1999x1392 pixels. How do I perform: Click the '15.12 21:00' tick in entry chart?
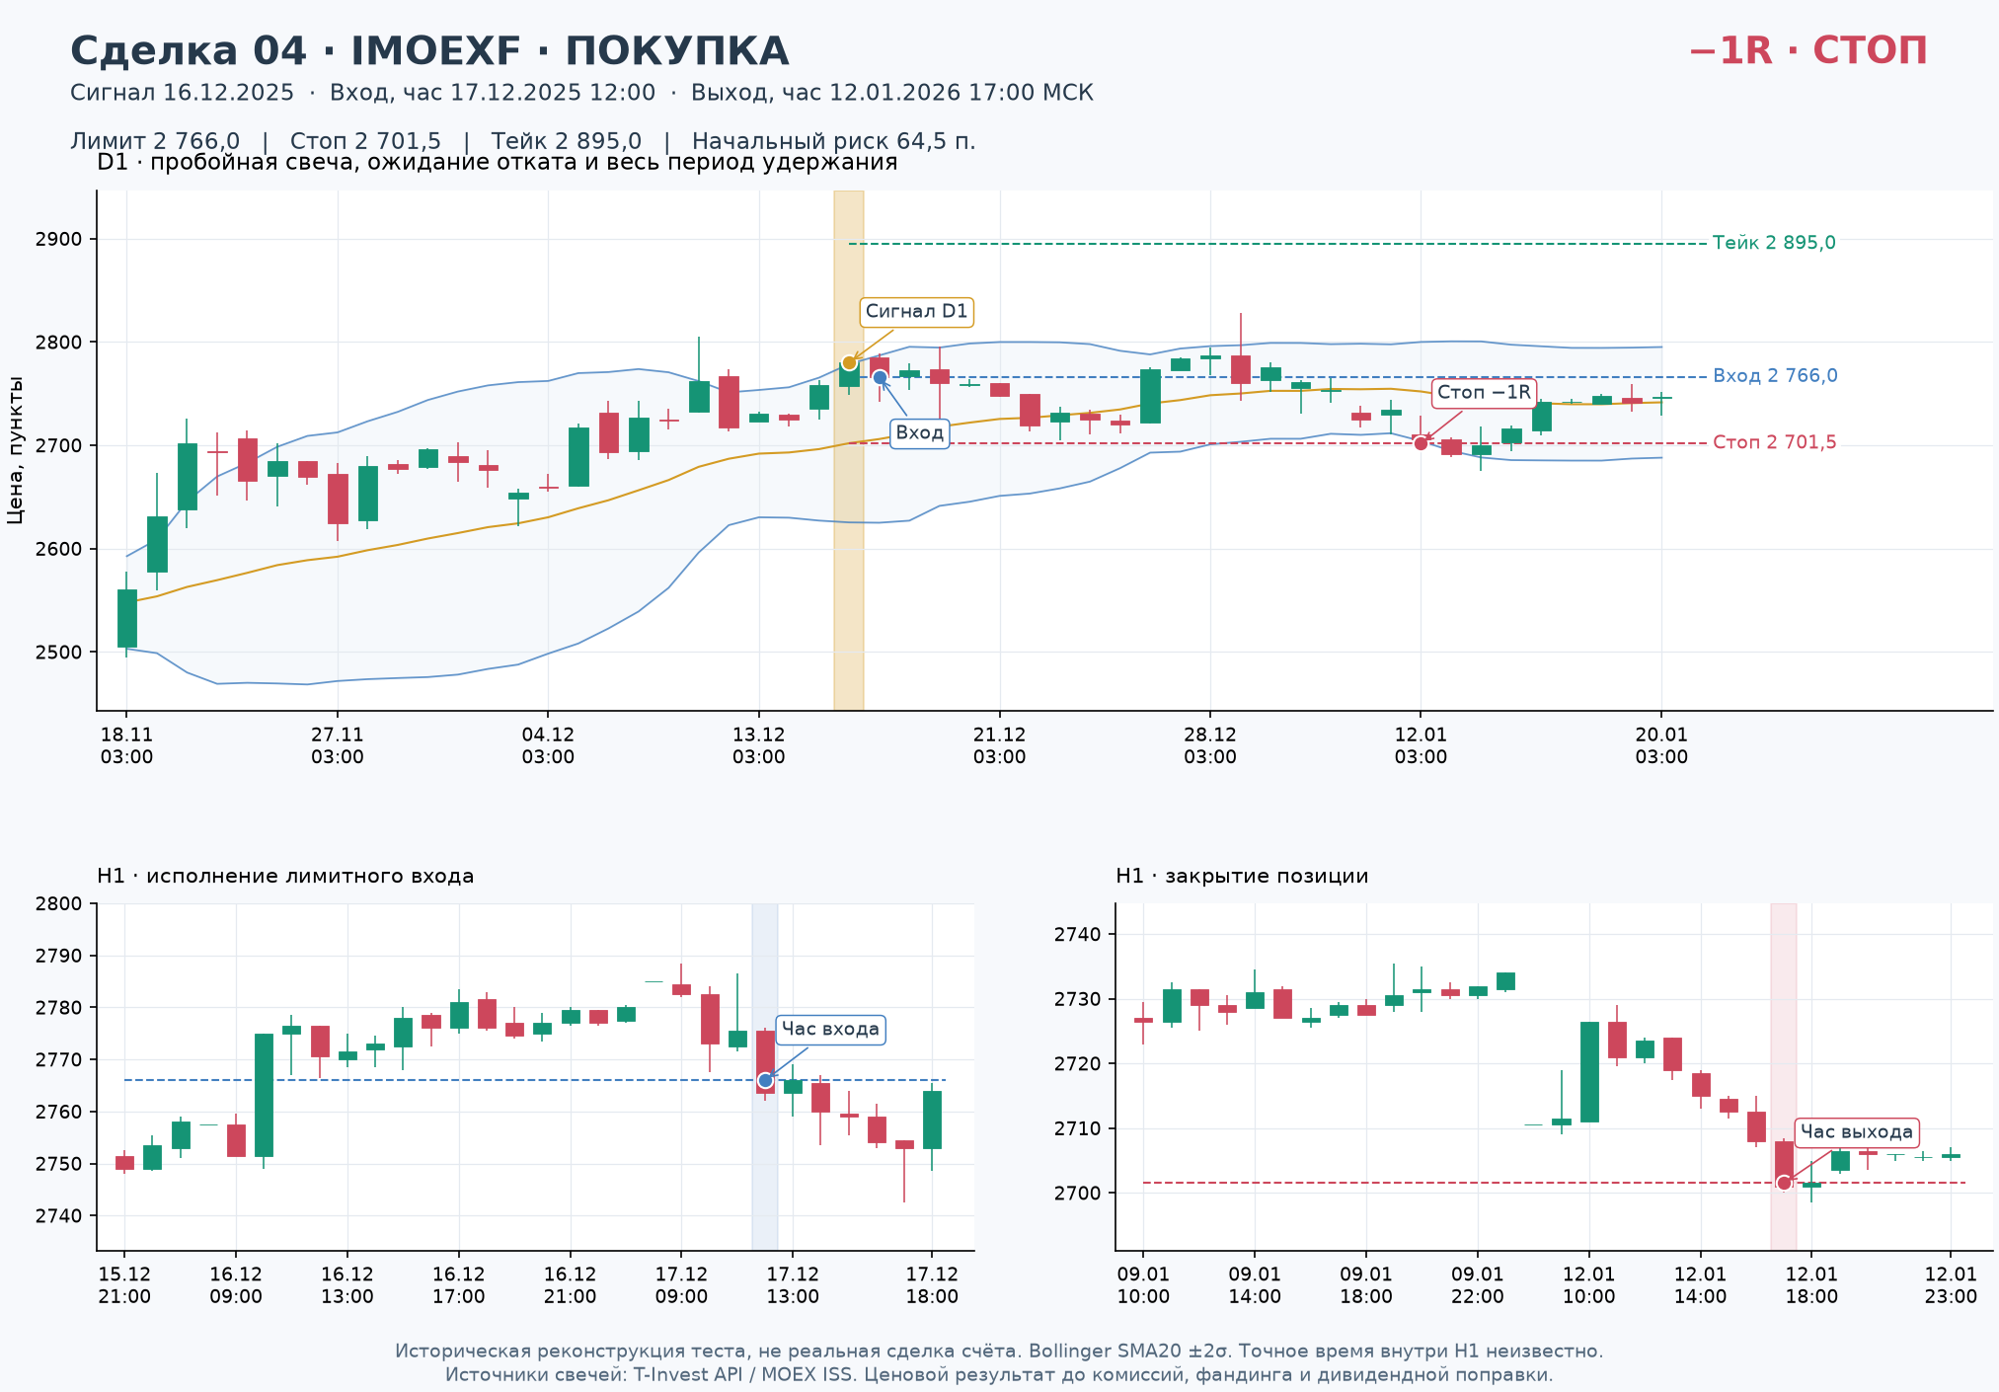(x=124, y=1285)
